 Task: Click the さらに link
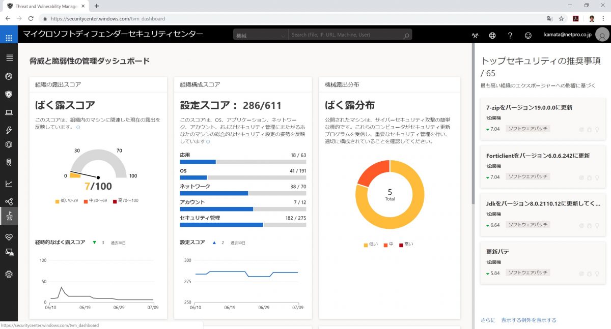(x=487, y=320)
